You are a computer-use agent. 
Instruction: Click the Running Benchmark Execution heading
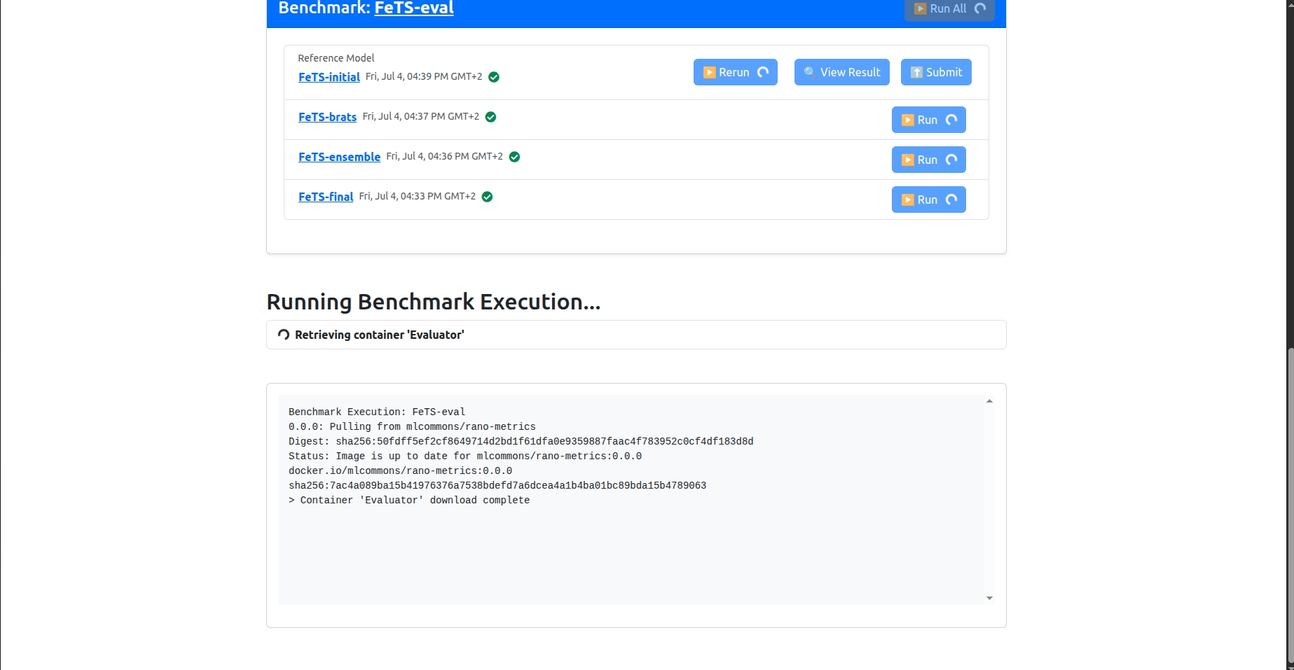pos(434,302)
